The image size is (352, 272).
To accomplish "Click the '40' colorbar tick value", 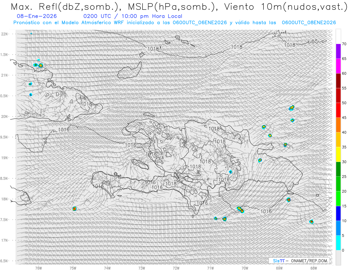I will click(344, 132).
